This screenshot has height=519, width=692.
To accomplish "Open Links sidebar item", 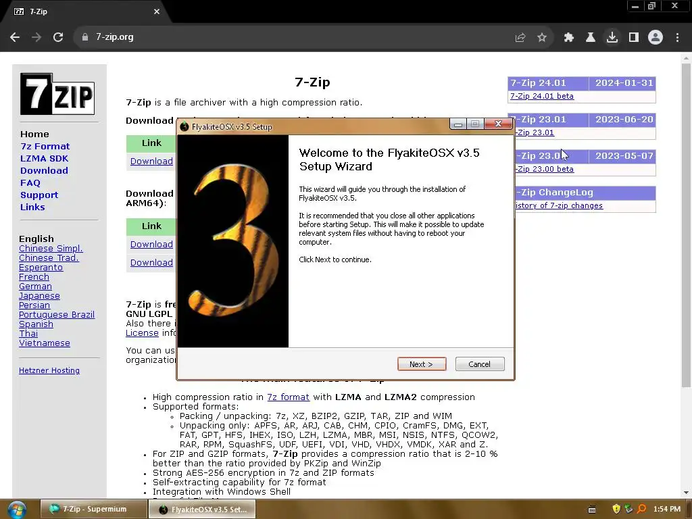I will pyautogui.click(x=32, y=207).
